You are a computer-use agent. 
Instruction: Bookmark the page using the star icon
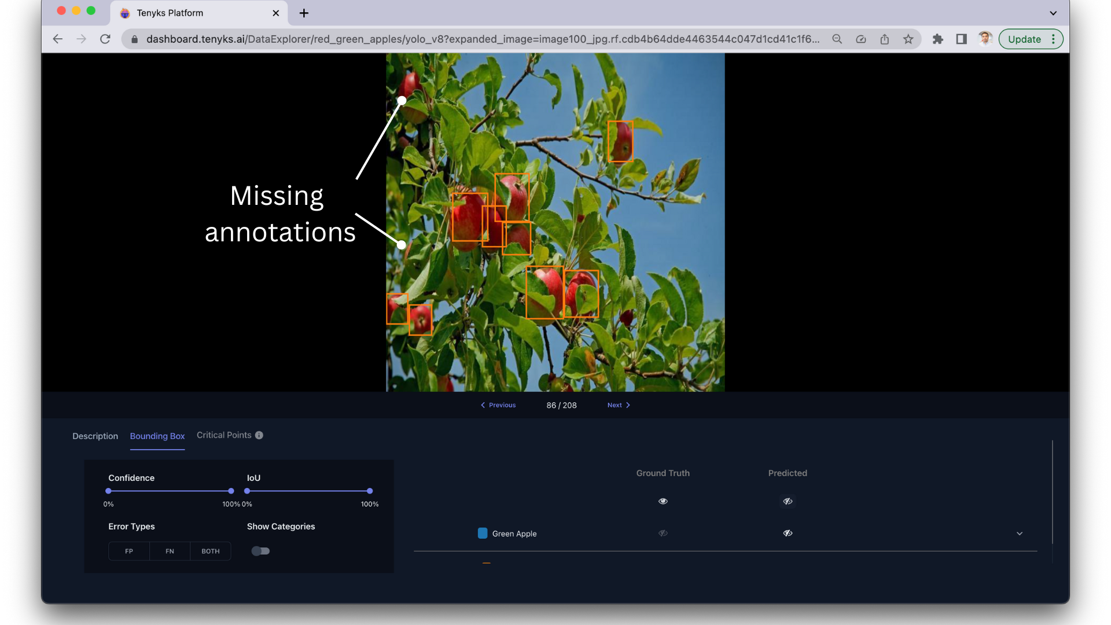(x=909, y=39)
